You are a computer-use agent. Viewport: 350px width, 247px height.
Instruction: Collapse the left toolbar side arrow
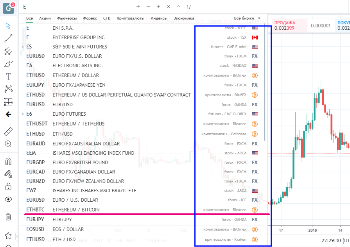[17, 236]
